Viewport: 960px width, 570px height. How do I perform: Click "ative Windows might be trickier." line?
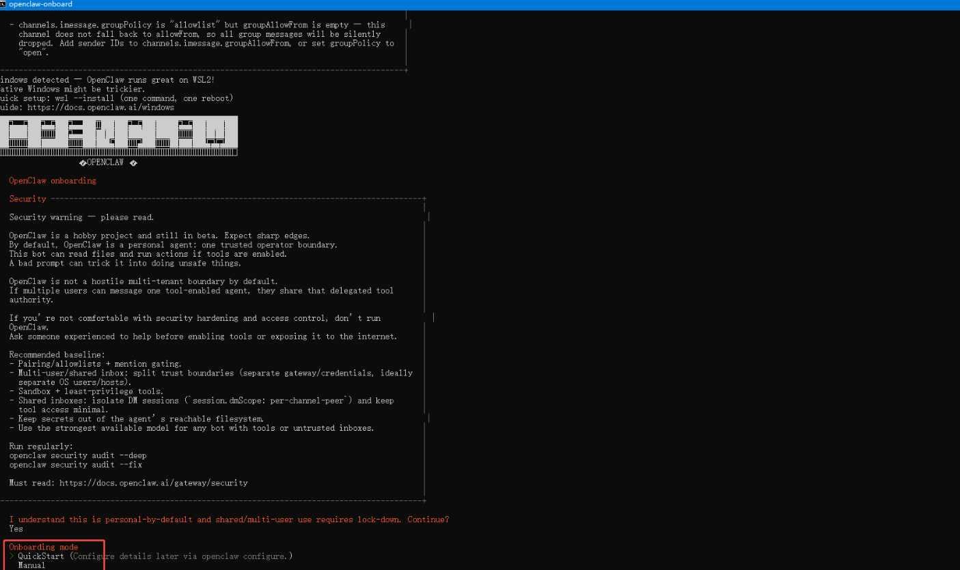tap(72, 89)
